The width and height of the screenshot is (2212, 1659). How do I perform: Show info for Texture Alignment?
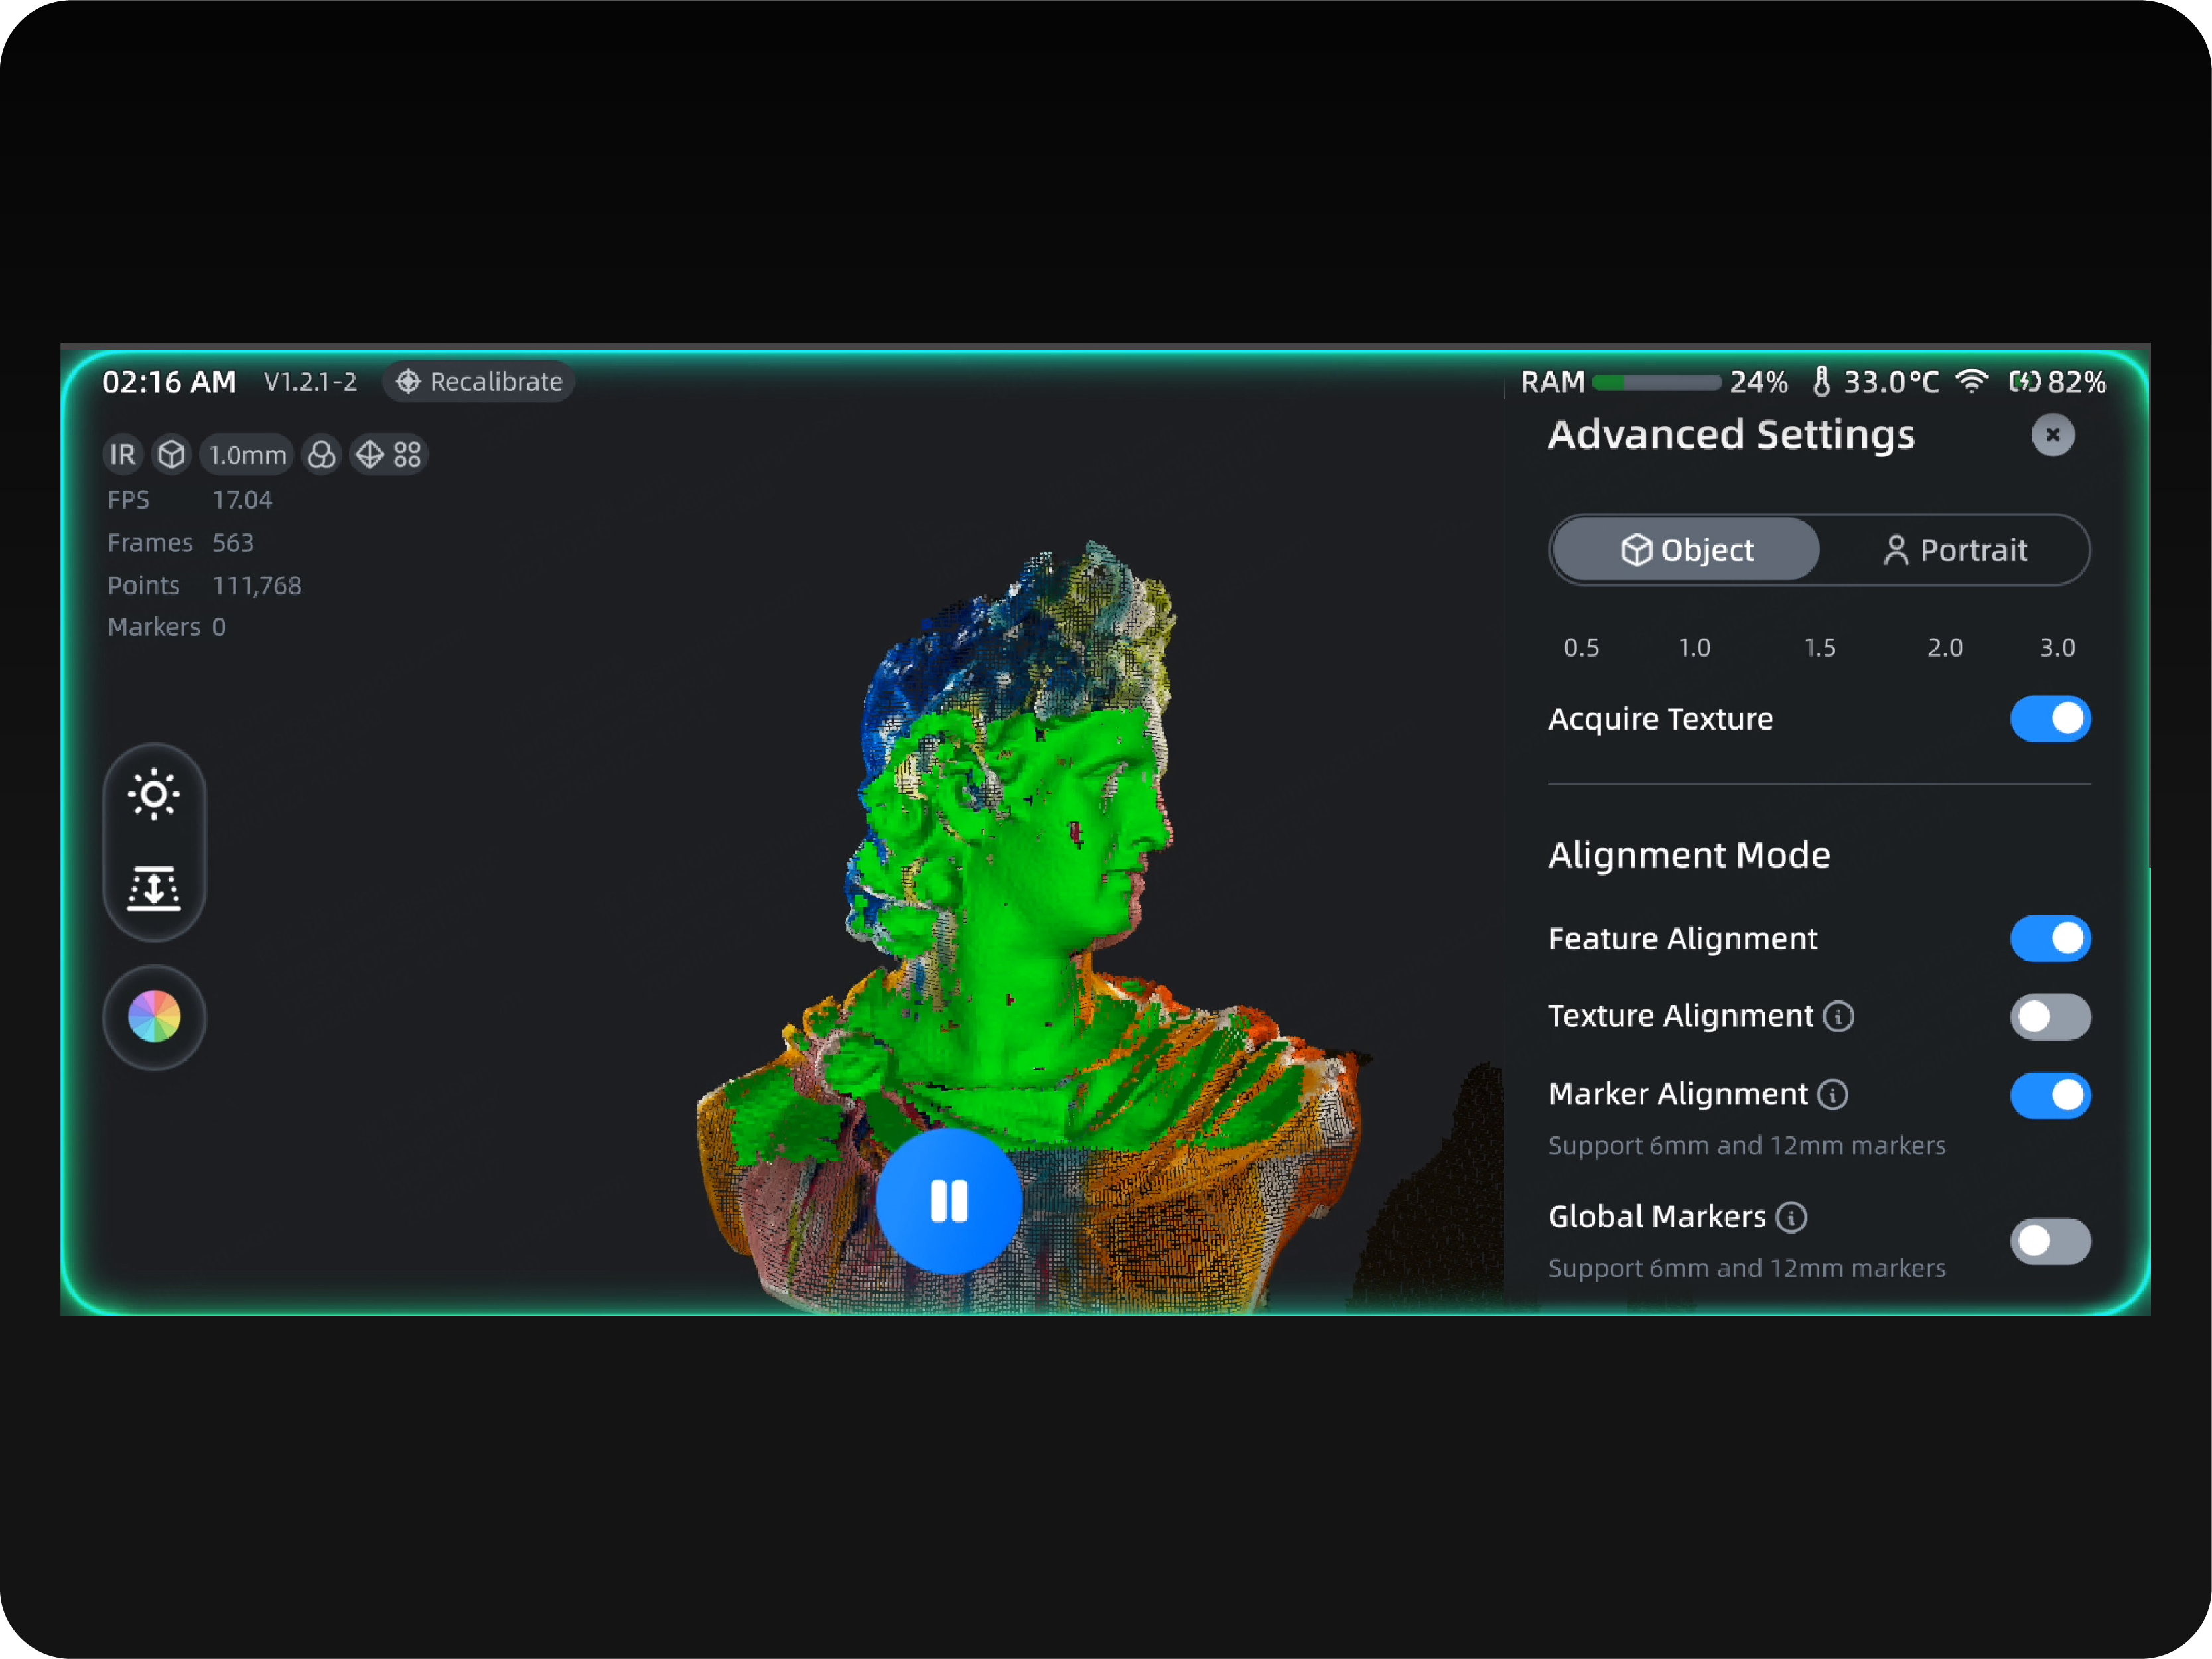(x=1838, y=1017)
